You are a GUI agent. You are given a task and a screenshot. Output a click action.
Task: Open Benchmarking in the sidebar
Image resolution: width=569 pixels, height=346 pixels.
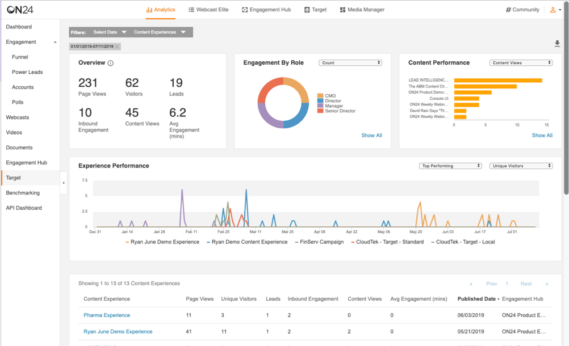tap(23, 193)
